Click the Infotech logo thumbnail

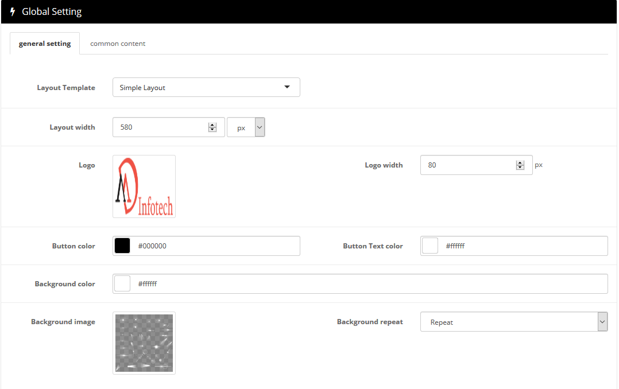point(144,186)
